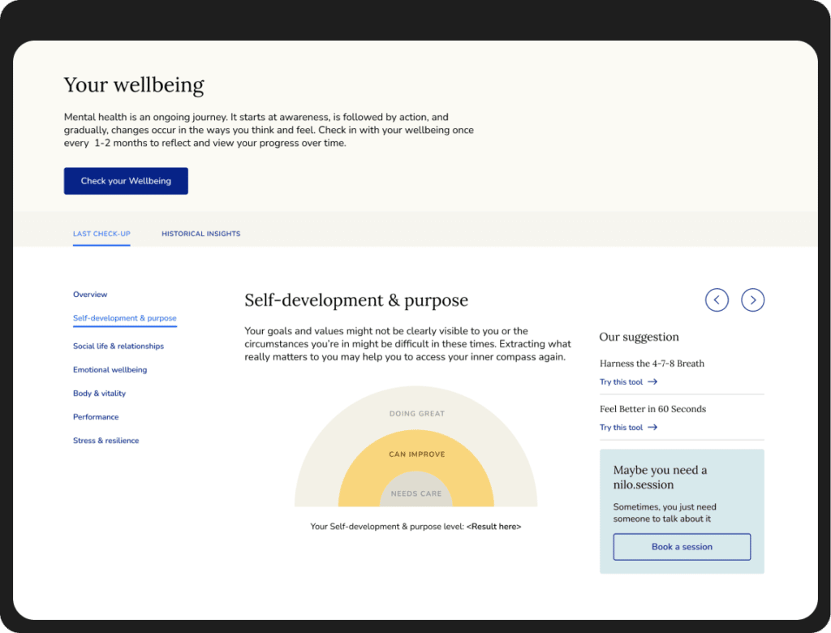This screenshot has width=831, height=633.
Task: Click the Maybe you need a nilo.session heading
Action: pos(661,477)
